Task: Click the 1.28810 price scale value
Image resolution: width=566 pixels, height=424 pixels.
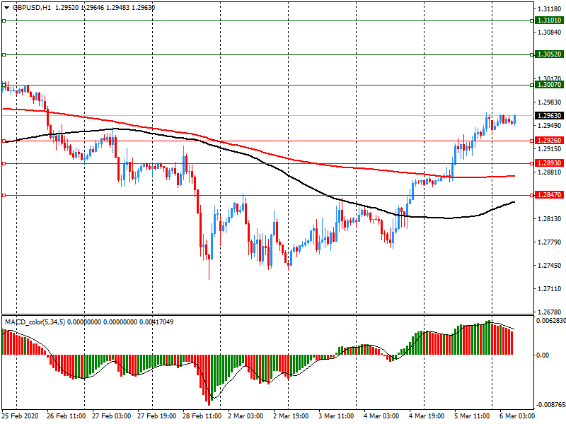Action: pos(550,172)
